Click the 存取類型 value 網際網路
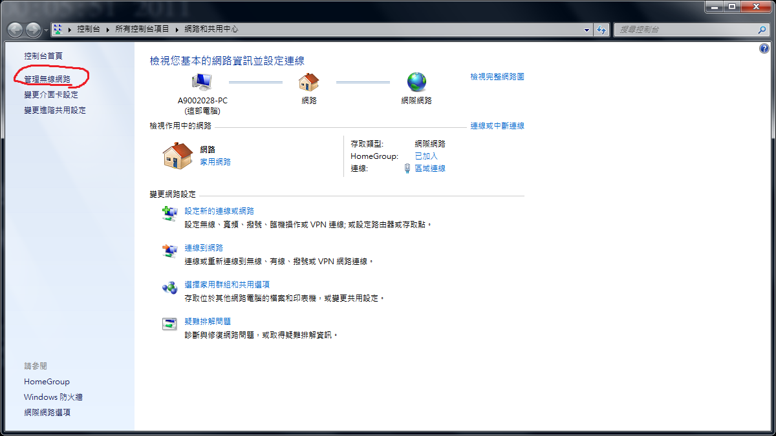Viewport: 776px width, 436px height. coord(430,144)
